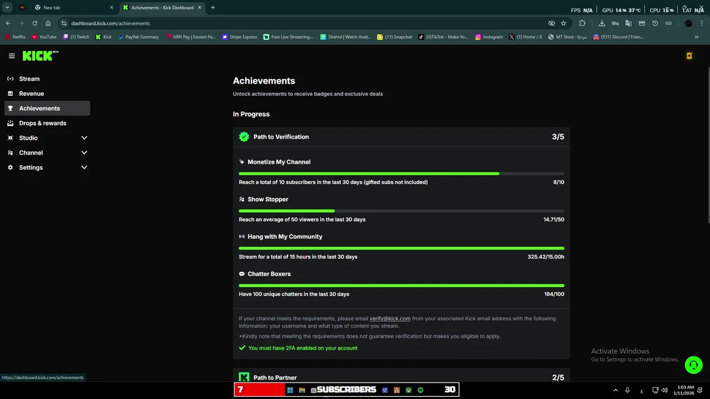The width and height of the screenshot is (710, 399).
Task: Open the password manager key icon
Action: (615, 23)
